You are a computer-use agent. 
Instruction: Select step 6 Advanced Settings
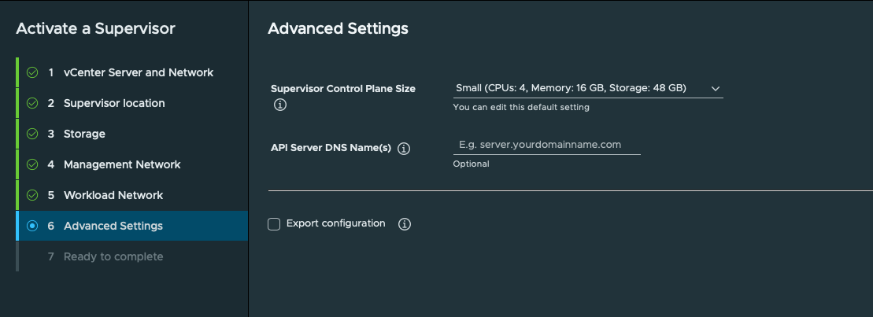[x=132, y=226]
